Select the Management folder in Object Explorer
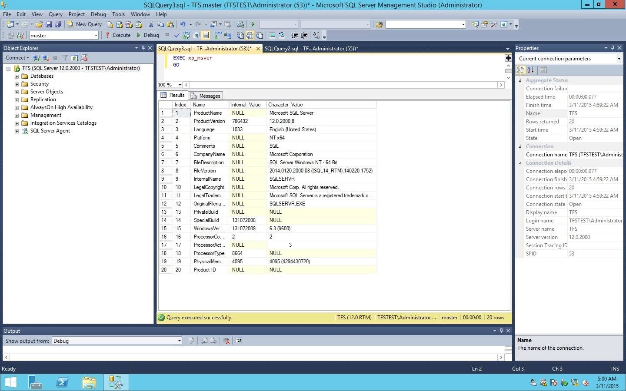Image resolution: width=626 pixels, height=391 pixels. (x=46, y=115)
